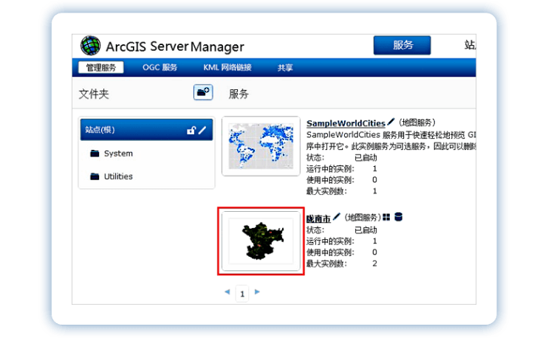The image size is (548, 338).
Task: Click the pencil edit icon on 站点(根) row
Action: click(202, 130)
